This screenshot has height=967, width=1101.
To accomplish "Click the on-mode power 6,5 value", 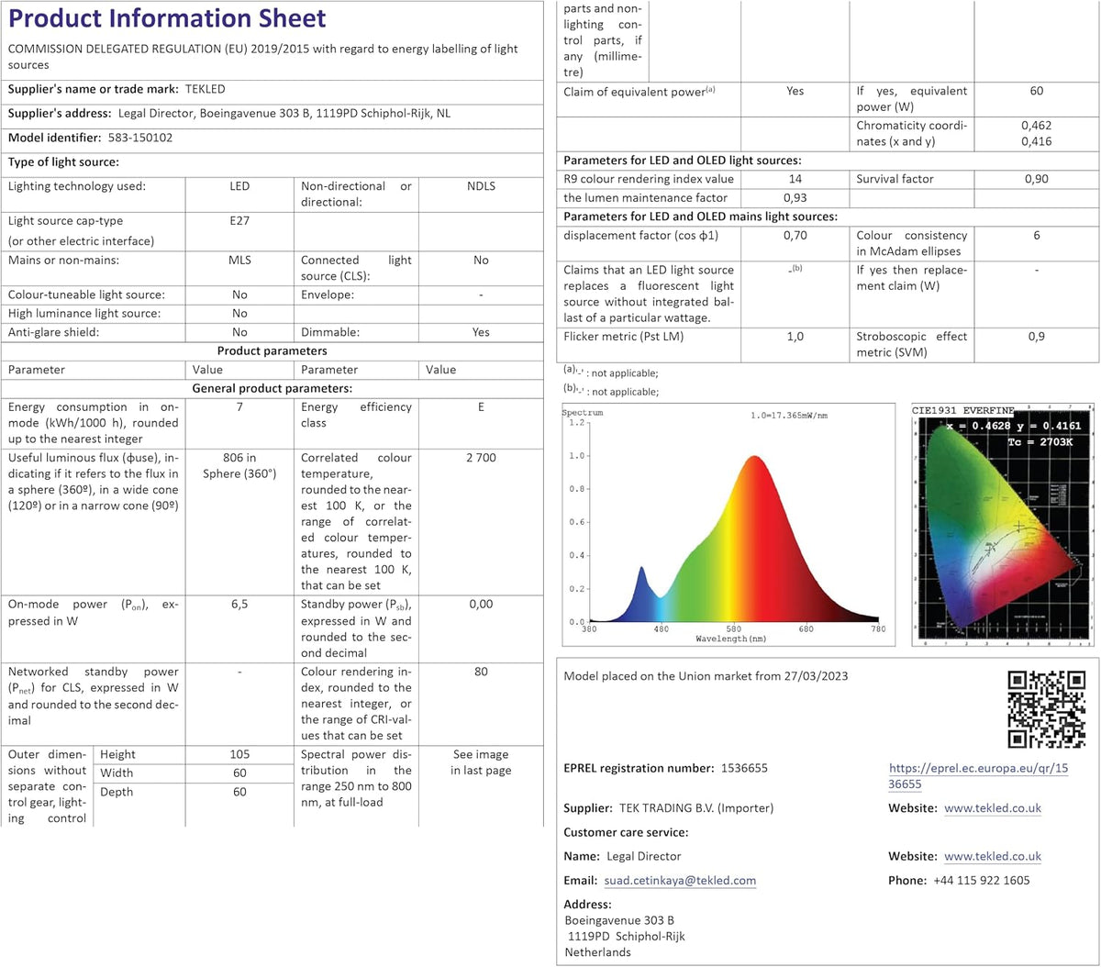I will click(239, 604).
